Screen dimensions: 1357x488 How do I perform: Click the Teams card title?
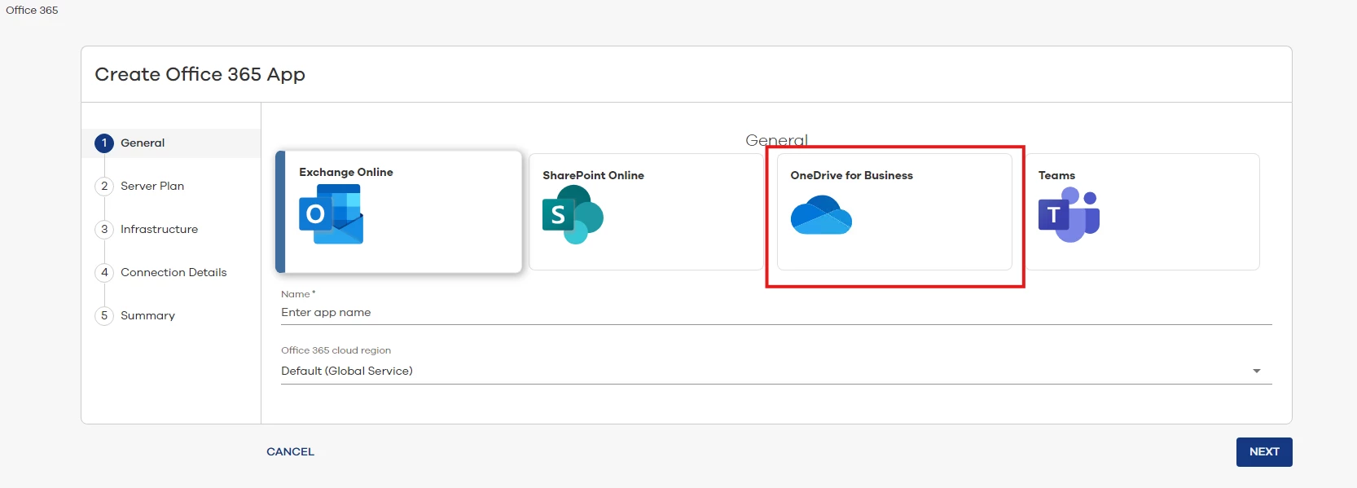tap(1056, 175)
